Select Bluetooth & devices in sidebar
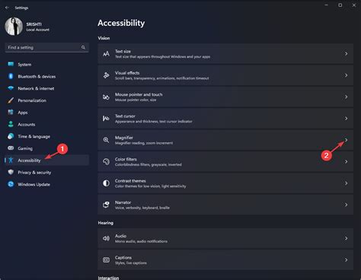 point(37,76)
